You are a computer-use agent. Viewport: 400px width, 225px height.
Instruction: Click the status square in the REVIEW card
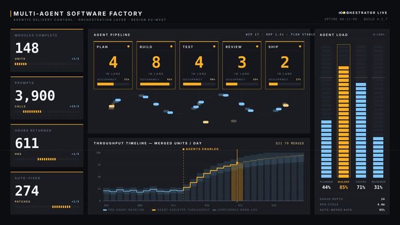[x=257, y=46]
